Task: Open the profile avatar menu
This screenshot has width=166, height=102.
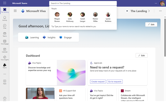Action: click(x=162, y=3)
